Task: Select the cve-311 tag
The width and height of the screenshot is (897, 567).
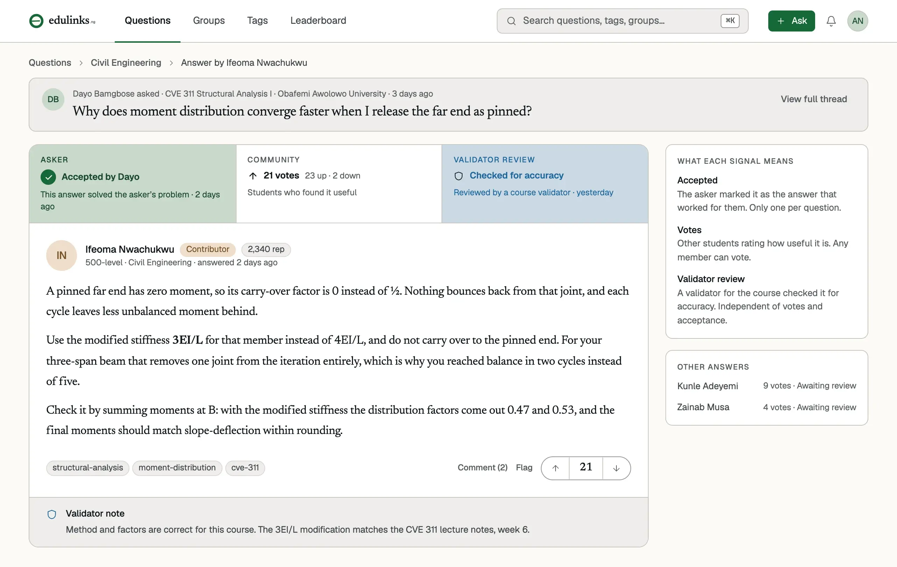Action: [x=245, y=468]
